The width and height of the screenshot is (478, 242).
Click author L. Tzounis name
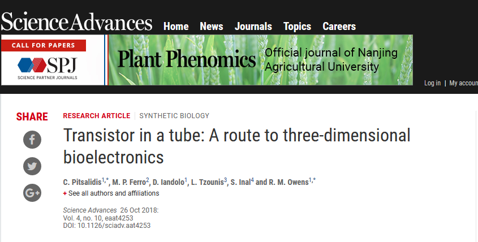tap(207, 182)
